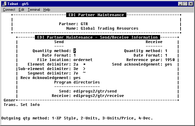Click the Send Date format value

coord(75,55)
